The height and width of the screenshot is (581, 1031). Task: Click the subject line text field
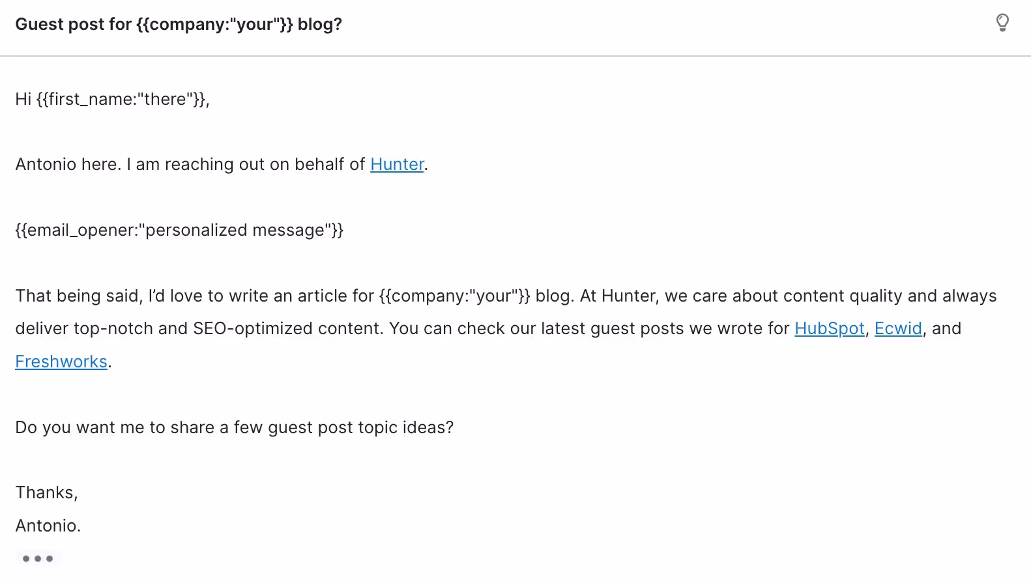179,24
